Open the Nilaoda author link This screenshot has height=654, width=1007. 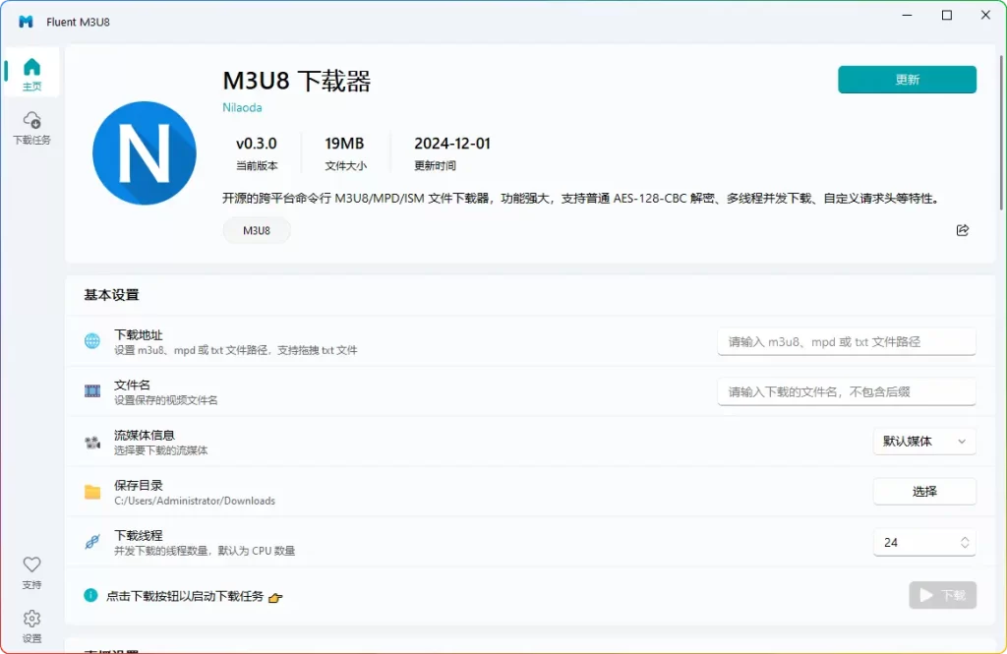coord(242,107)
